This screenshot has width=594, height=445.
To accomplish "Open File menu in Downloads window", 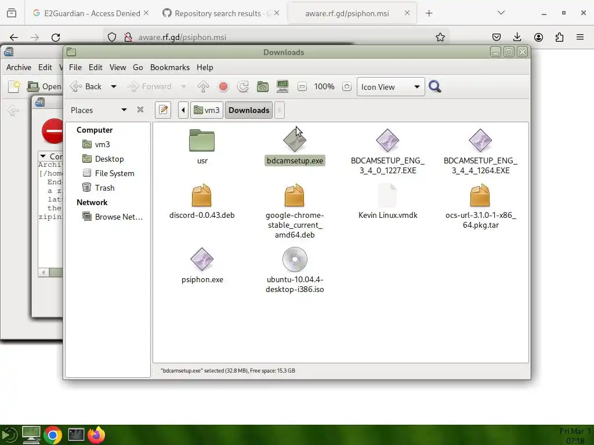I will (75, 67).
